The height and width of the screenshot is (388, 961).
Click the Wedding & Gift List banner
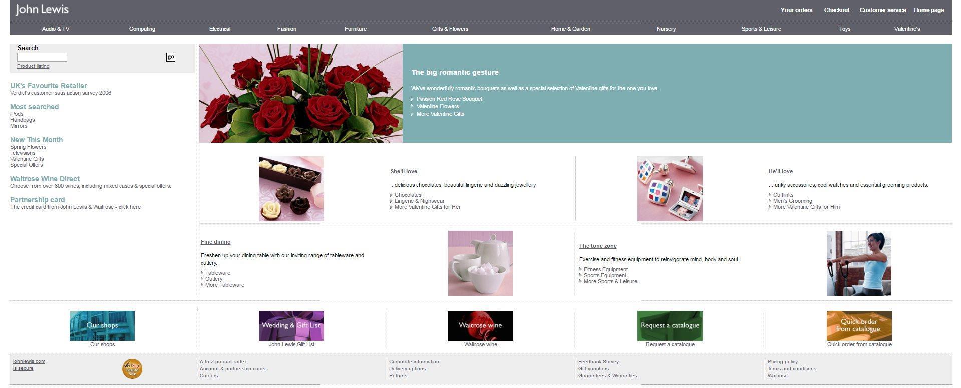point(291,326)
